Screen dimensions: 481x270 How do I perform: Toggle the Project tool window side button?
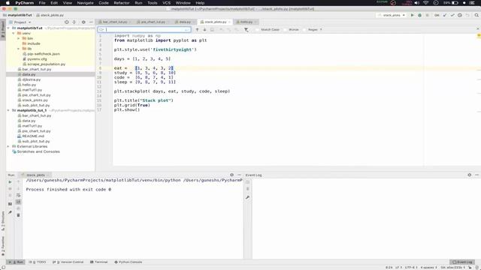(x=3, y=30)
